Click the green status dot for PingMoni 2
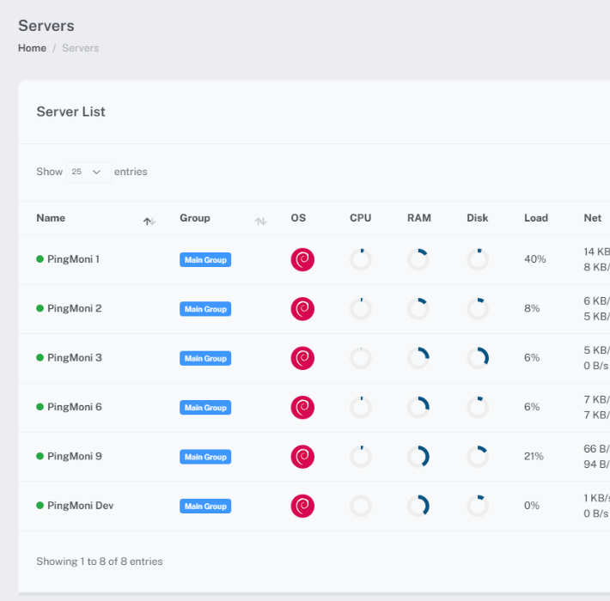Screen dimensions: 610x601 point(40,309)
